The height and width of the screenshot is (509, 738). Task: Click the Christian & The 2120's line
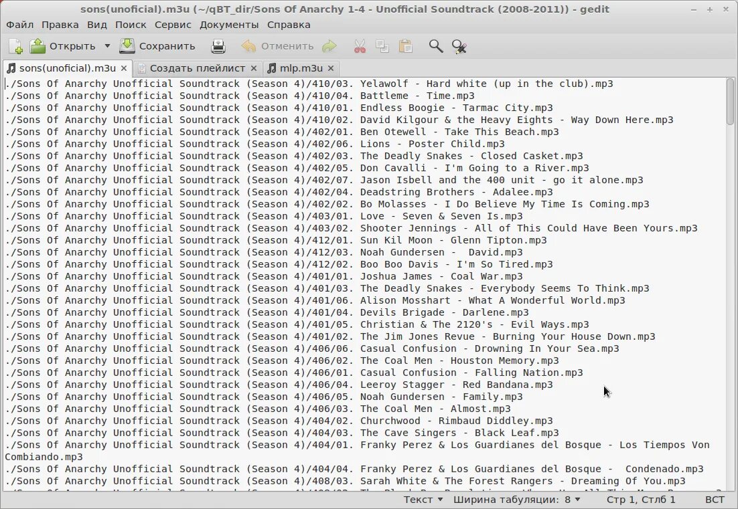297,324
